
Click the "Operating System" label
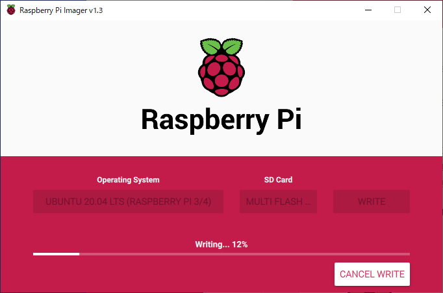pos(128,180)
